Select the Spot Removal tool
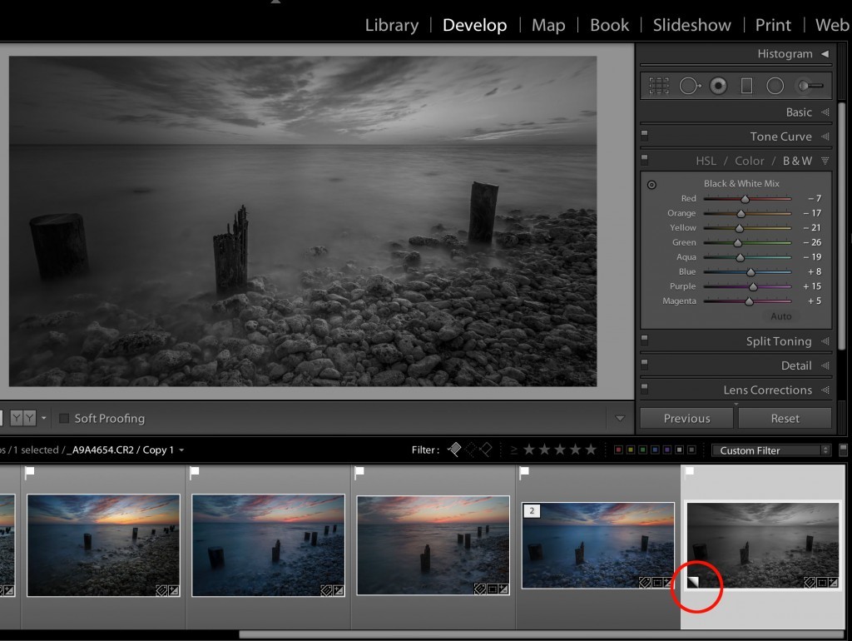This screenshot has height=641, width=852. [691, 85]
